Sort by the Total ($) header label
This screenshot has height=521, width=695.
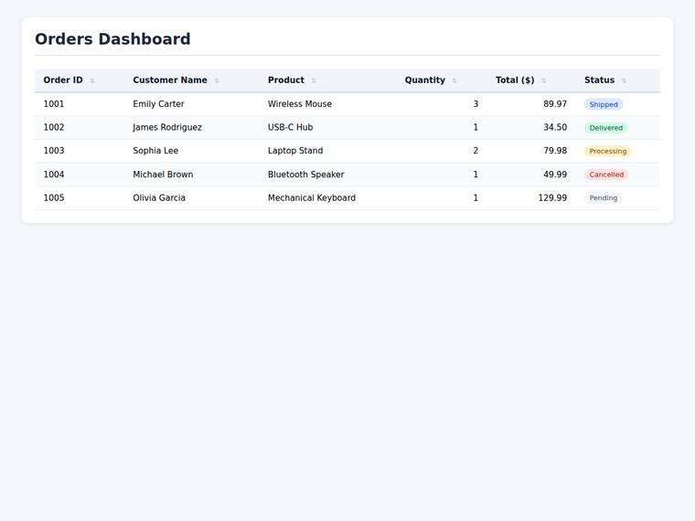point(515,80)
